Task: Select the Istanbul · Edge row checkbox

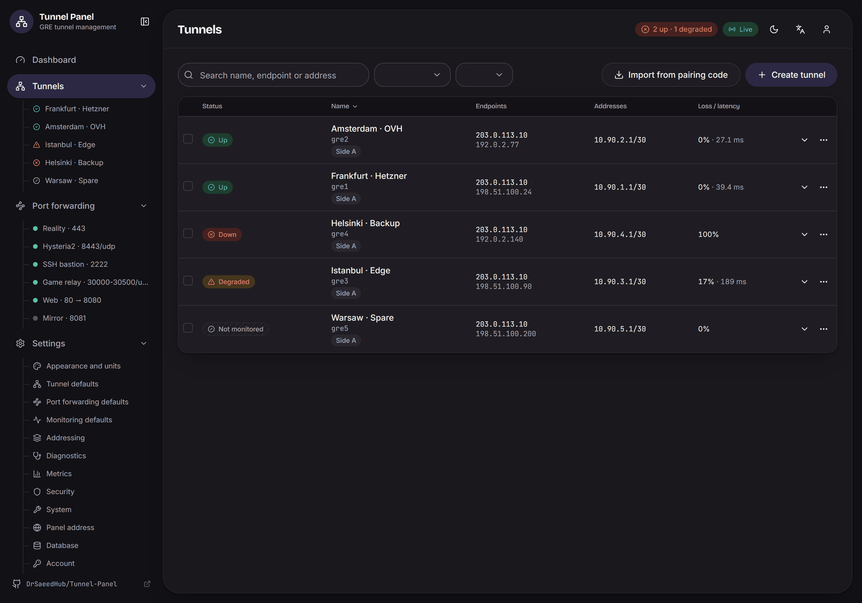Action: pyautogui.click(x=188, y=281)
